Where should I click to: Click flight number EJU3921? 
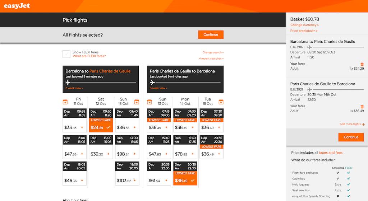(x=296, y=89)
